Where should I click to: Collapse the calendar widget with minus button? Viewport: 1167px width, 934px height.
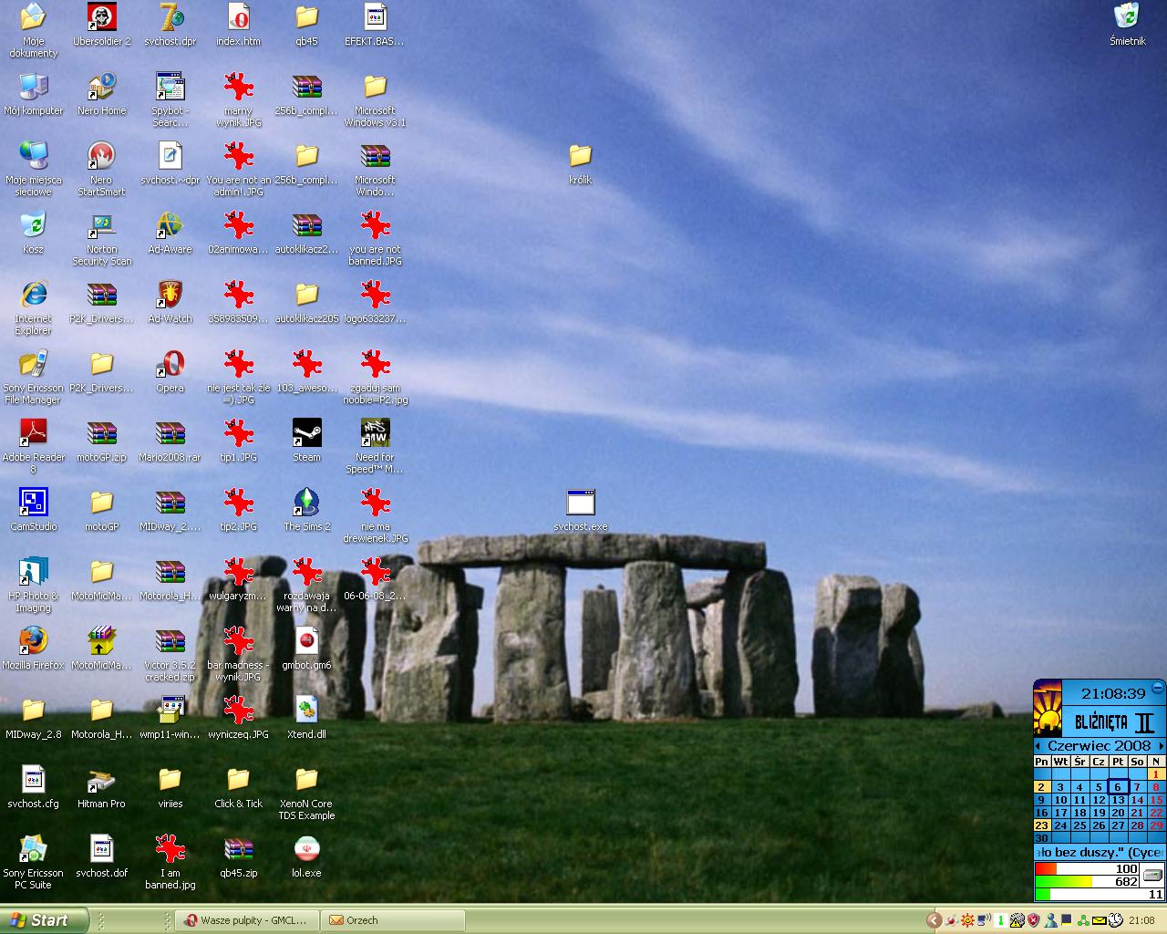tap(1157, 688)
